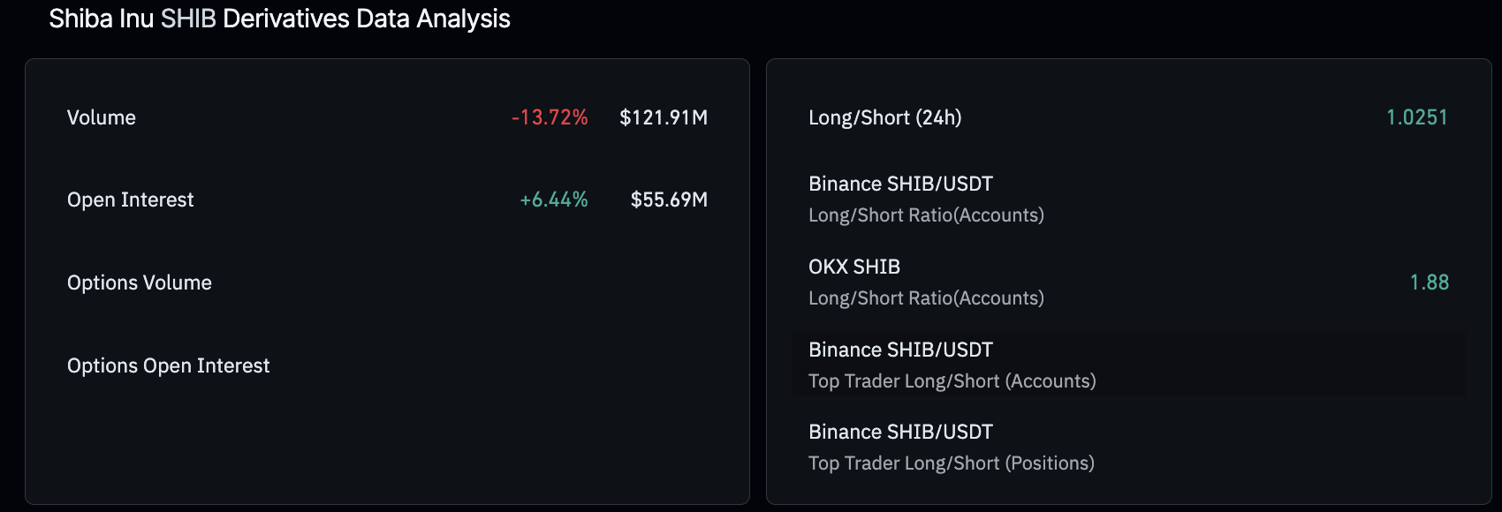1502x512 pixels.
Task: Click the Shiba Inu SHIB Derivatives heading
Action: pos(279,19)
